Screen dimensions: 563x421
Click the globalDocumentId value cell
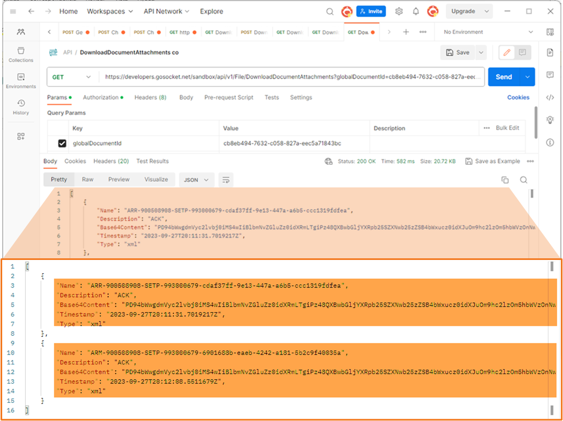(294, 143)
